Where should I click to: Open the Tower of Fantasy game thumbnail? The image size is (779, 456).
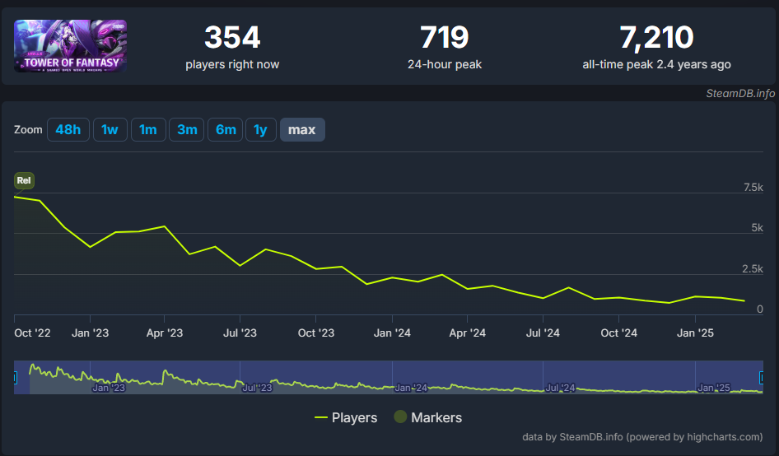click(71, 46)
